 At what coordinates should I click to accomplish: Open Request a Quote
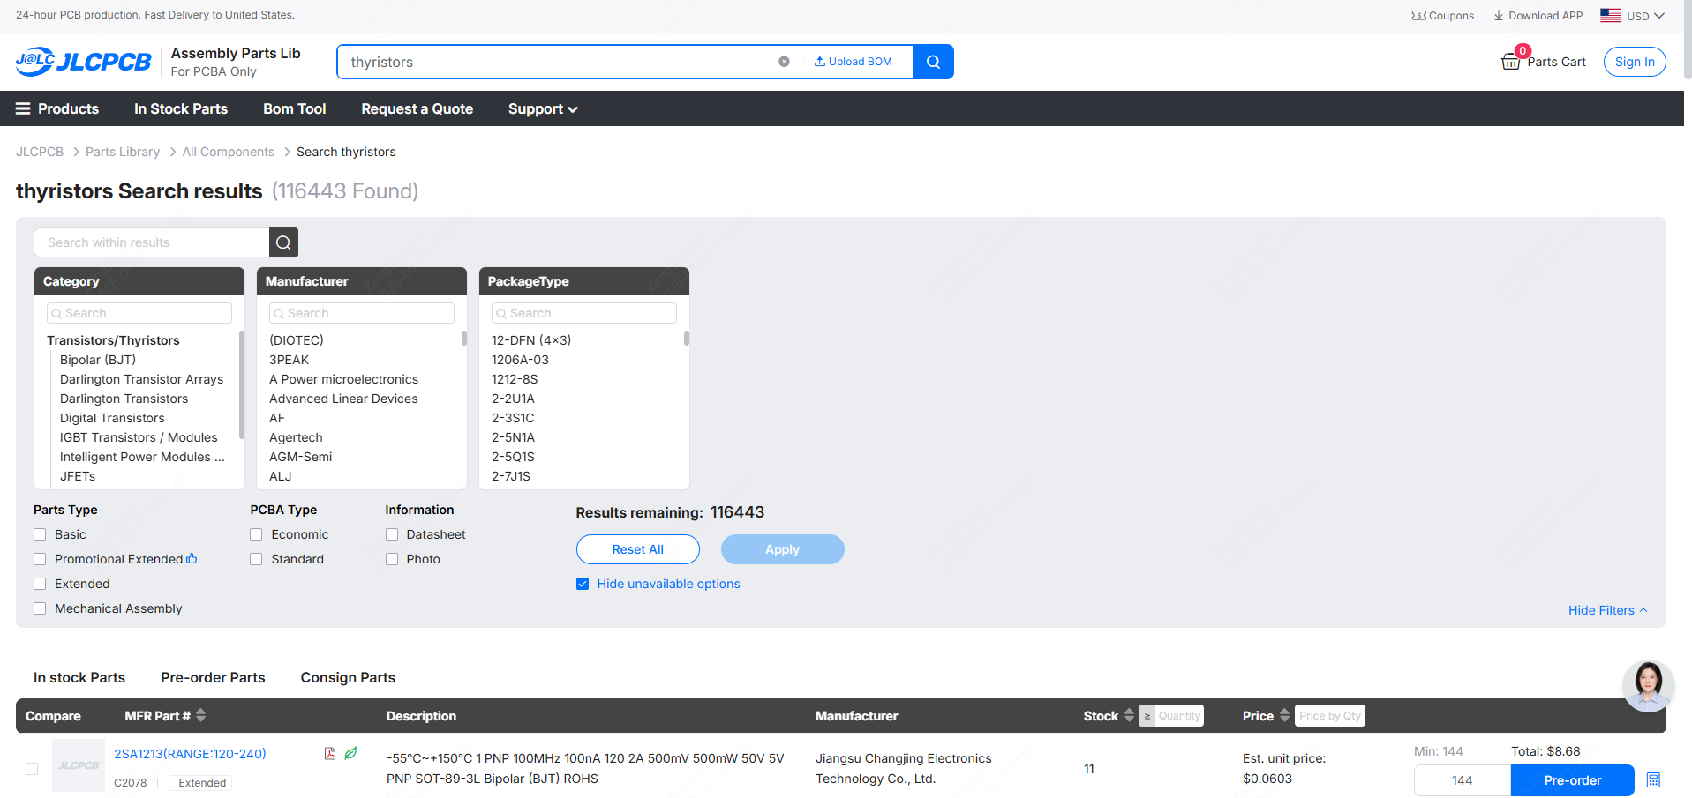[x=417, y=108]
